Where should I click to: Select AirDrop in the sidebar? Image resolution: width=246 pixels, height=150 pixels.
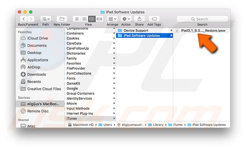34,67
